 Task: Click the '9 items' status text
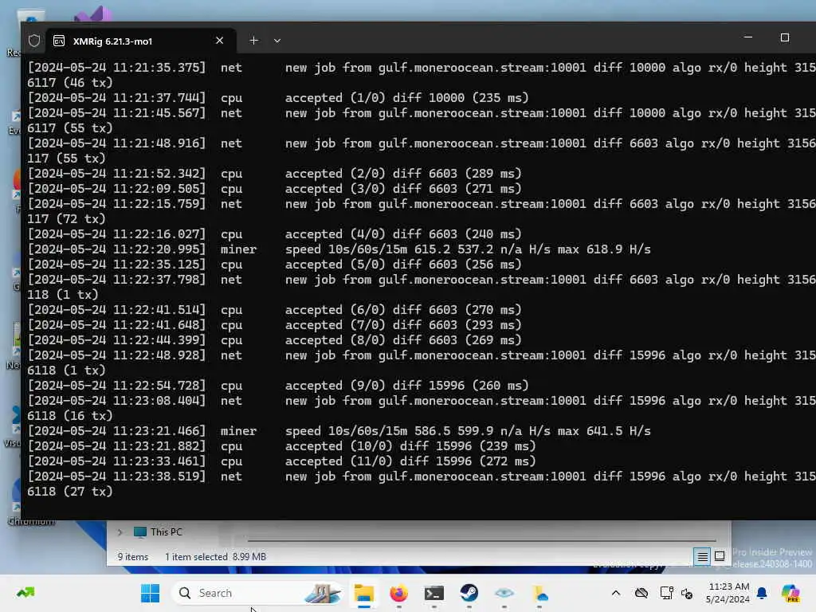pyautogui.click(x=133, y=557)
